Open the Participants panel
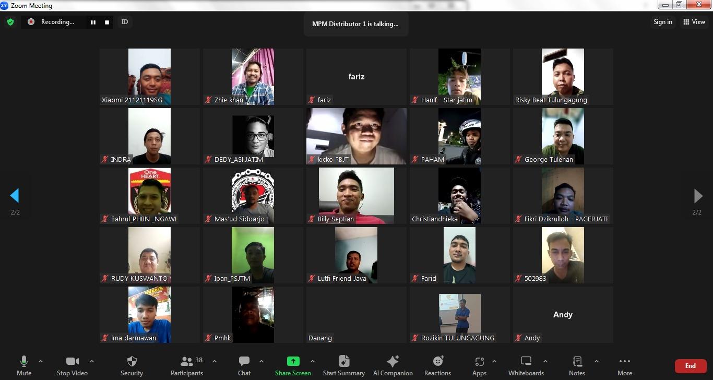Image resolution: width=713 pixels, height=380 pixels. 187,365
